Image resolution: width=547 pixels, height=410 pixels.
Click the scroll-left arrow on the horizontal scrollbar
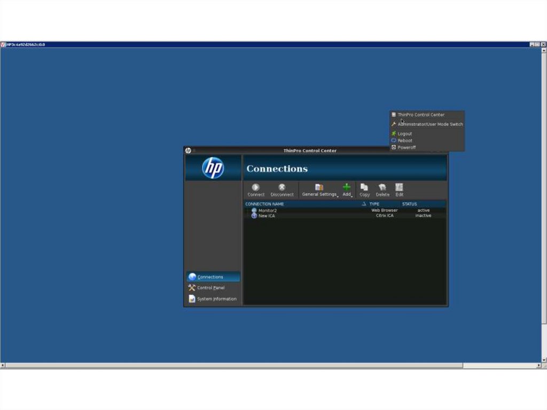click(3, 365)
